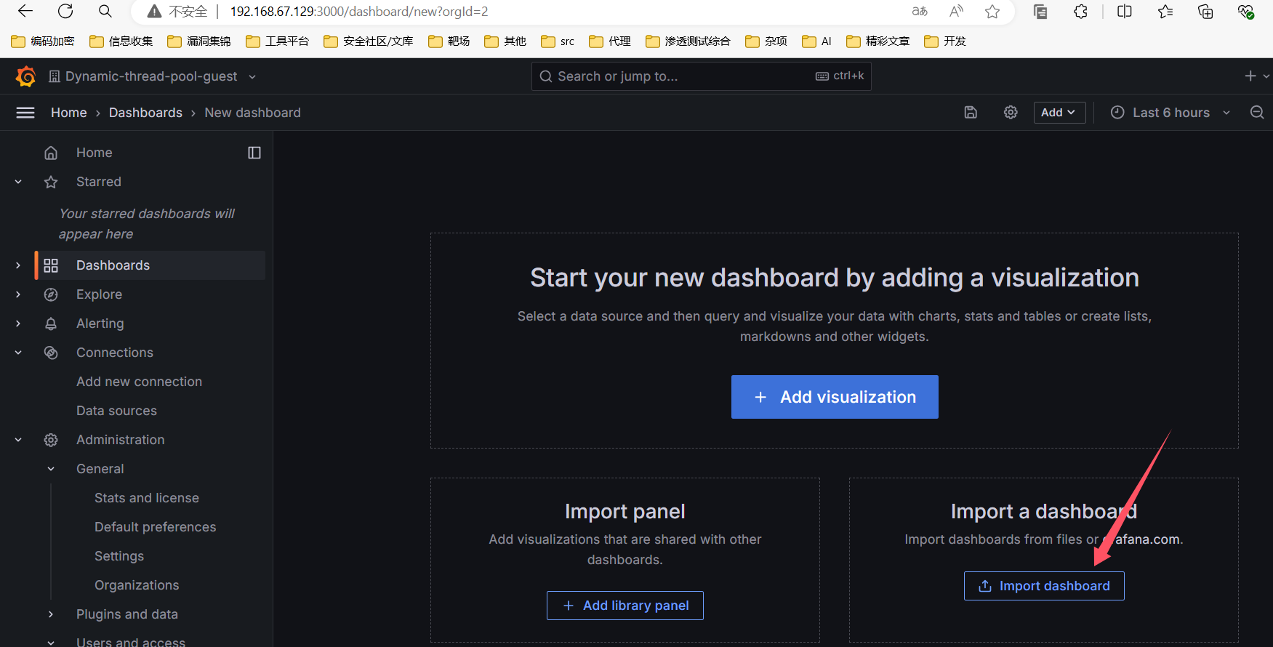The width and height of the screenshot is (1273, 647).
Task: Click the Starred star icon
Action: (x=51, y=182)
